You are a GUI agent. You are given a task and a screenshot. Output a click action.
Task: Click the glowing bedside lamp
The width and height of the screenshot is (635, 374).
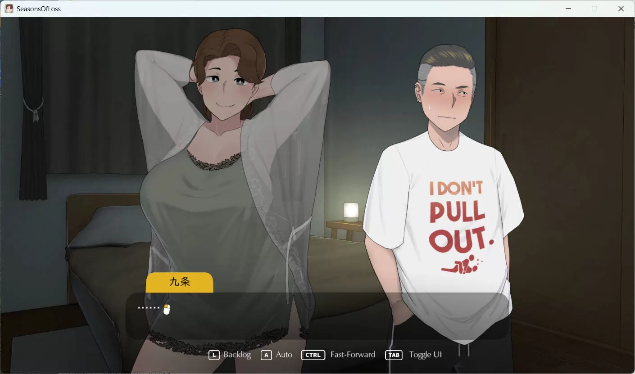tap(351, 211)
